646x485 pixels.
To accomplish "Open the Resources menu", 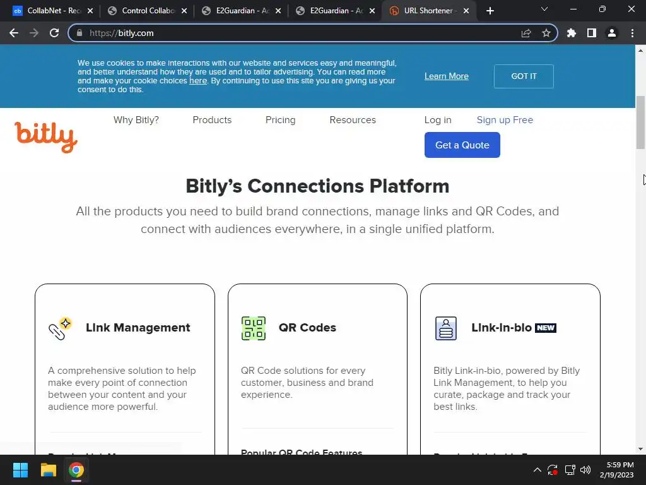I will point(353,120).
